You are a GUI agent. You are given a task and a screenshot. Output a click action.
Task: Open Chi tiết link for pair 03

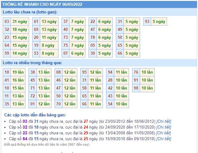tap(164, 122)
